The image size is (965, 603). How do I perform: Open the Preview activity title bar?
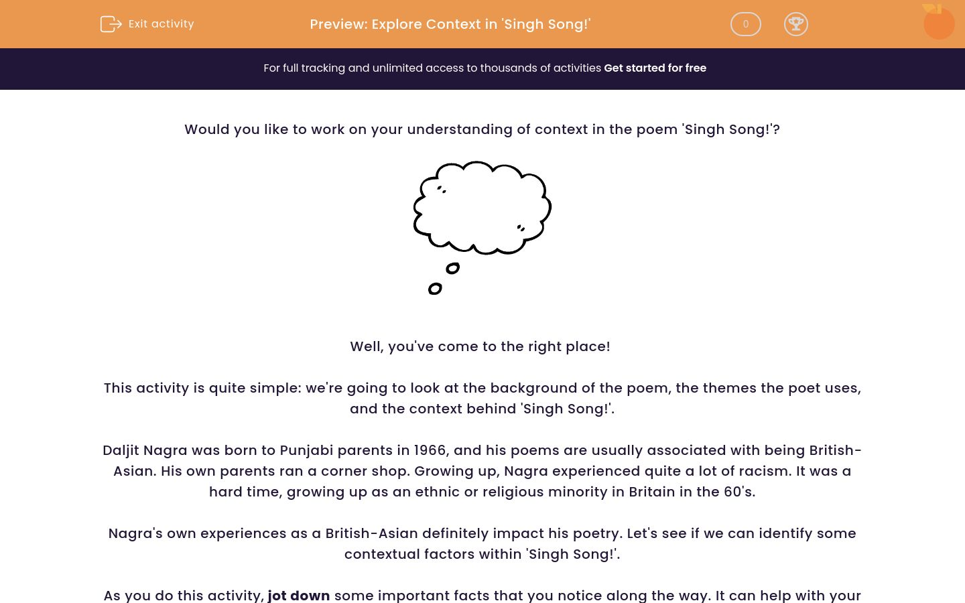coord(450,24)
